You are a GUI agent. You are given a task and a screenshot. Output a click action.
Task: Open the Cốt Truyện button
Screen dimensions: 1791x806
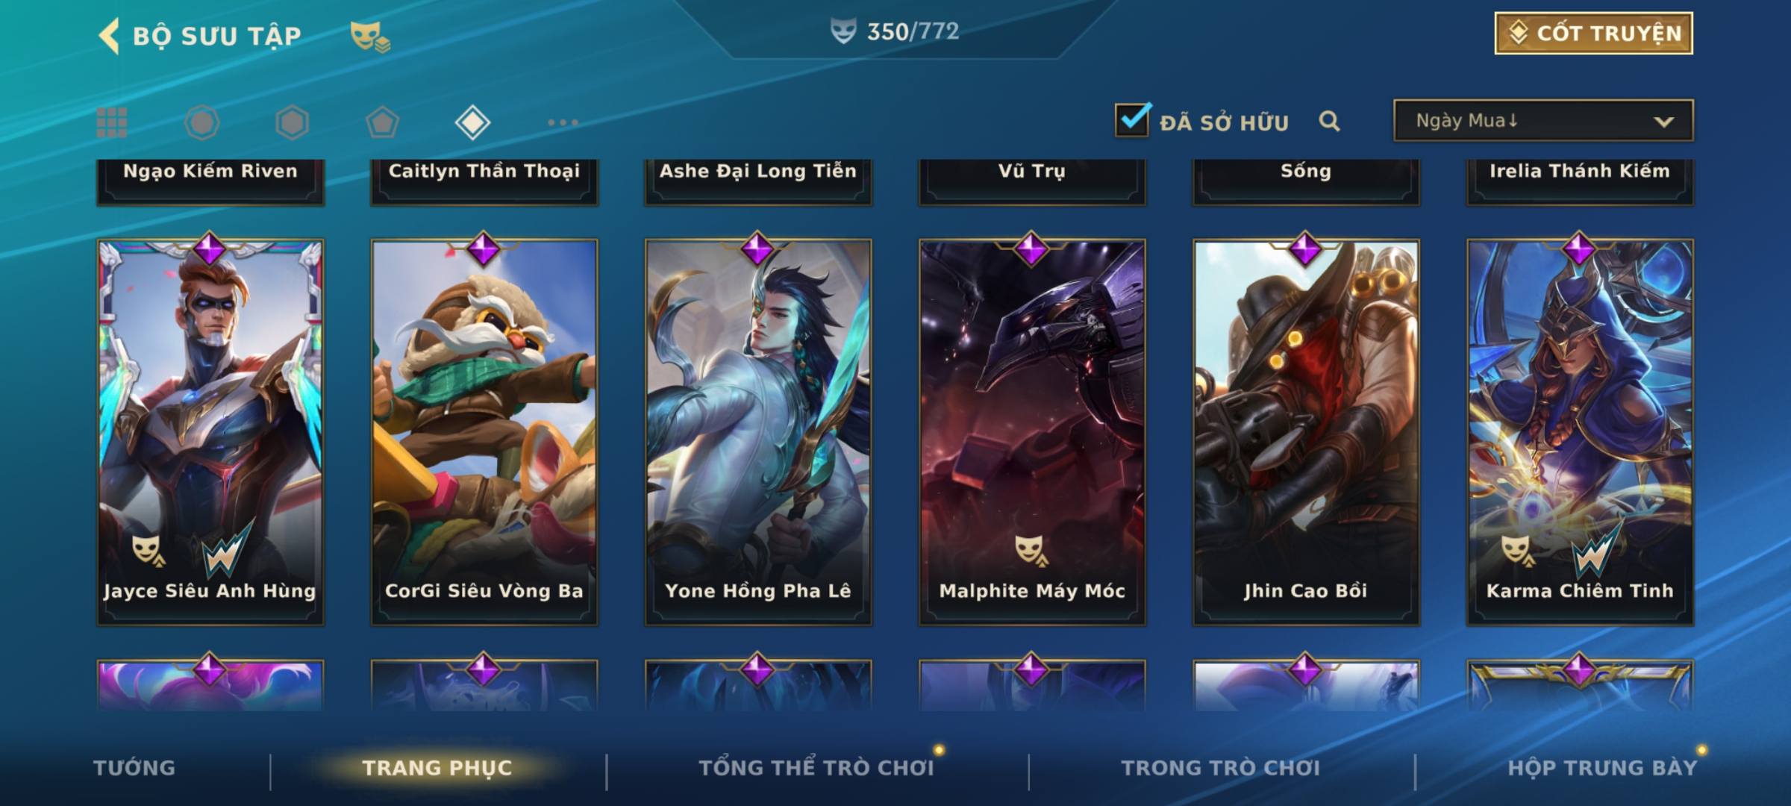click(x=1593, y=33)
